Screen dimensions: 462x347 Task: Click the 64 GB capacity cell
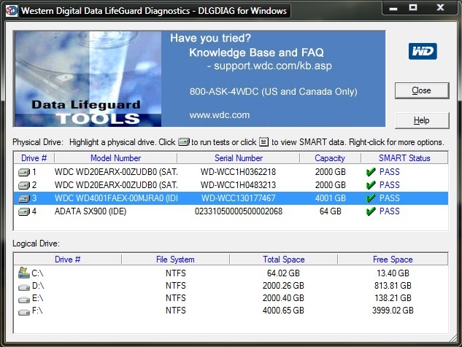[x=331, y=211]
